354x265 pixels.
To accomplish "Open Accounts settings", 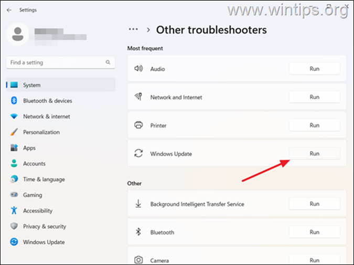I will tap(61, 163).
